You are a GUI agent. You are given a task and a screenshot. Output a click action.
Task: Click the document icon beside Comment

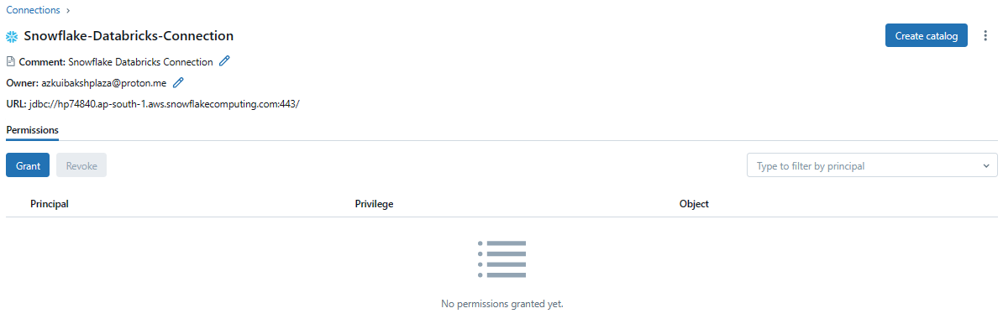(10, 61)
